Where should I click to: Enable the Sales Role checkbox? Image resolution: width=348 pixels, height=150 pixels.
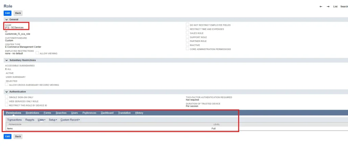point(188,33)
